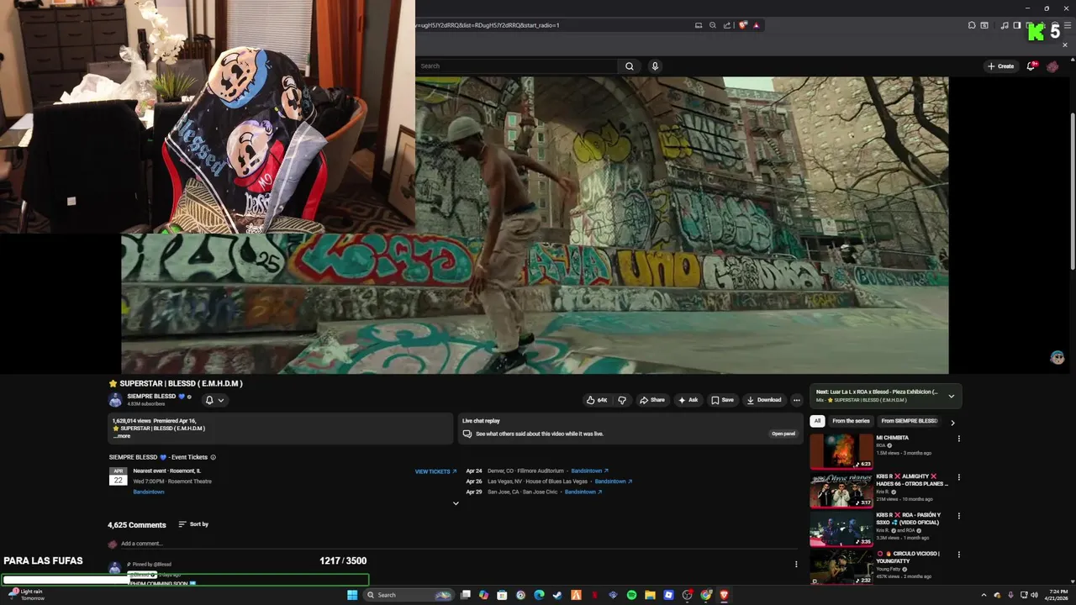Click the Ask button
The width and height of the screenshot is (1076, 605).
click(688, 400)
